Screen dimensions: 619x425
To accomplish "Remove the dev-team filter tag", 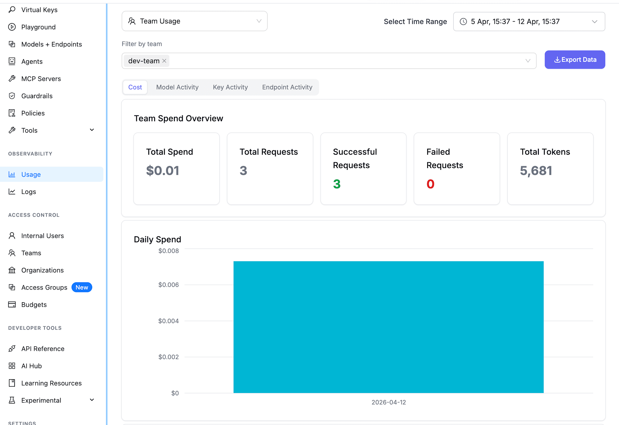I will (164, 61).
